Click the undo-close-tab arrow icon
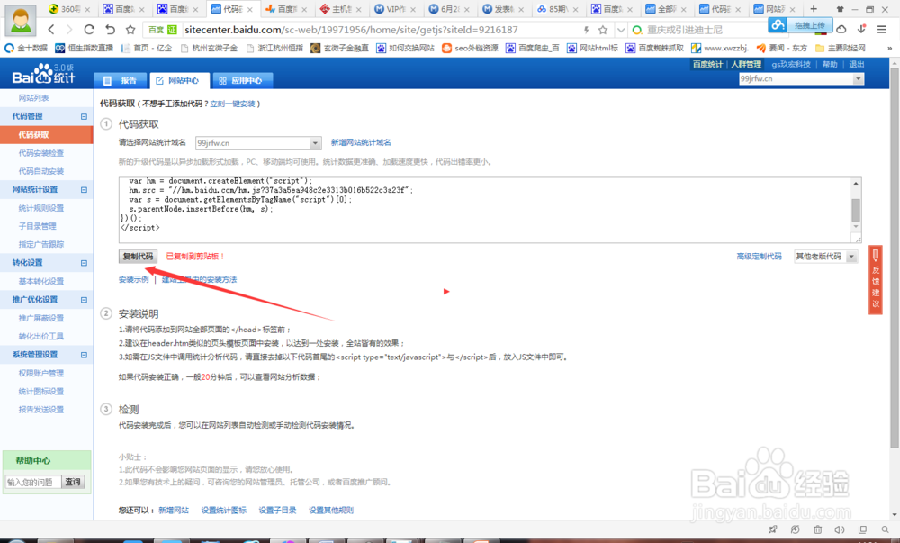 pos(110,30)
